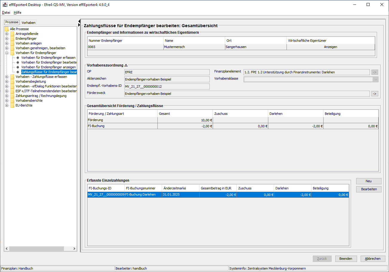Open the Hilfe menu
Screen dimensions: 389x272
click(18, 13)
